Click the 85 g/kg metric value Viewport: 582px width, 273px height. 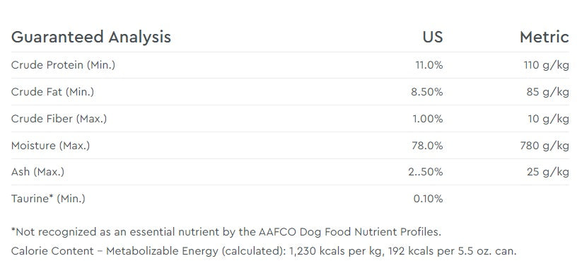[547, 92]
